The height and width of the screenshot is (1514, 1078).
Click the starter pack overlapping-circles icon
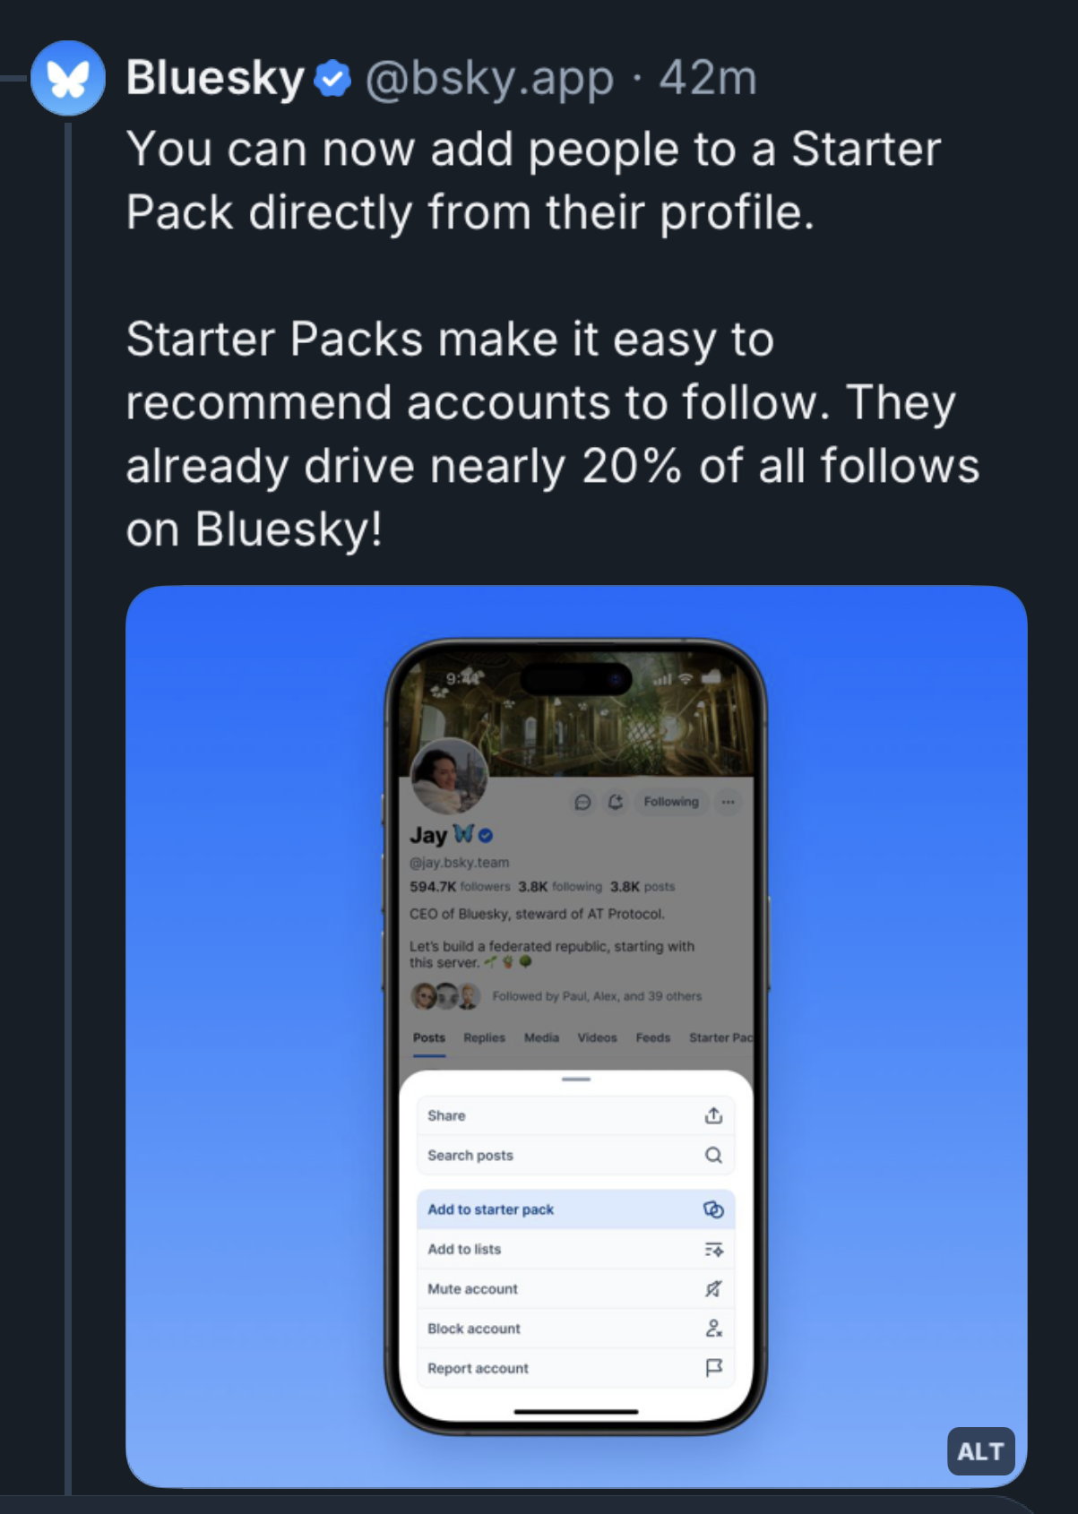pyautogui.click(x=713, y=1209)
